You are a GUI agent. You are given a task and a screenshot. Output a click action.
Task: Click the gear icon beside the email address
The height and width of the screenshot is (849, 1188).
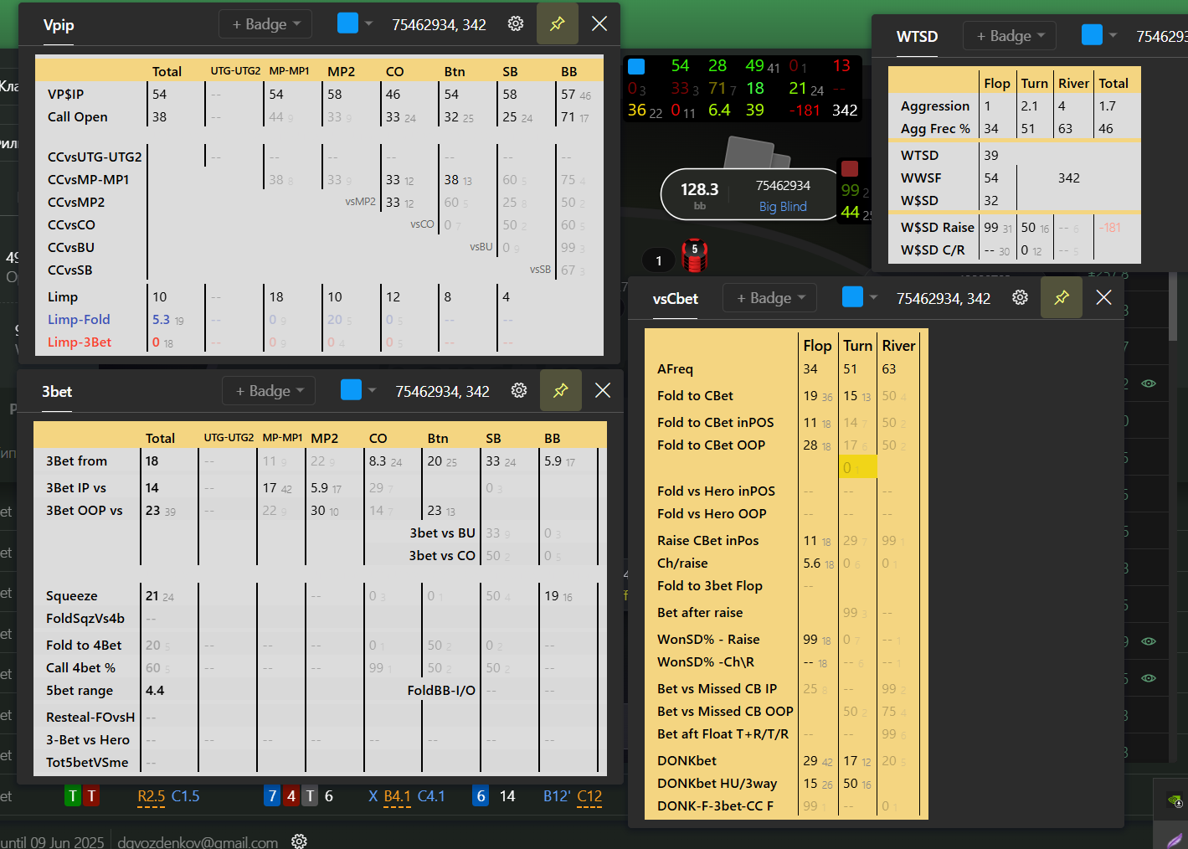tap(299, 841)
